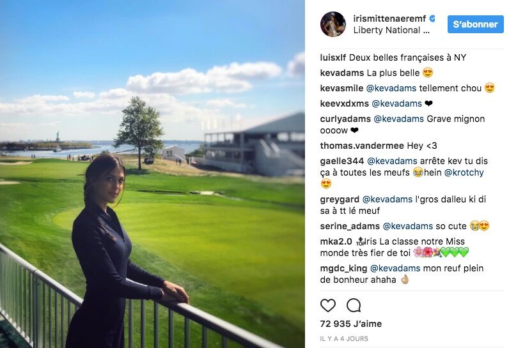Viewport: 509px width, 348px height.
Task: Like the post with the heart icon
Action: (328, 305)
